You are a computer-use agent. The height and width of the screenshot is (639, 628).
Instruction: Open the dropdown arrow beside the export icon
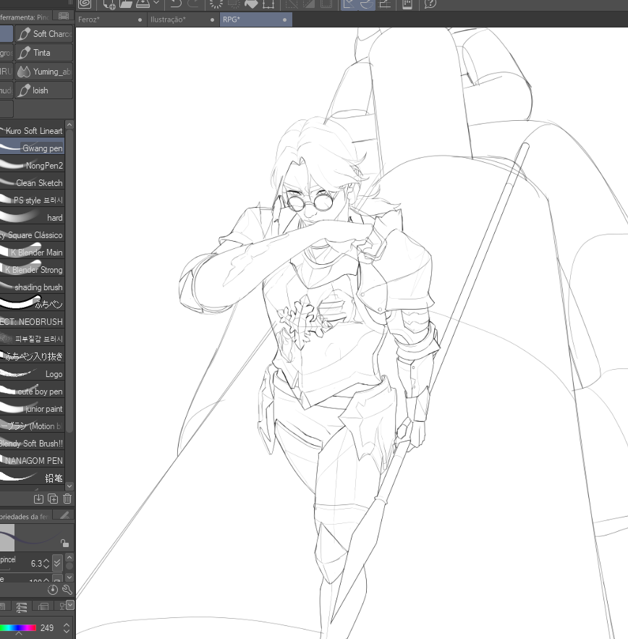156,5
